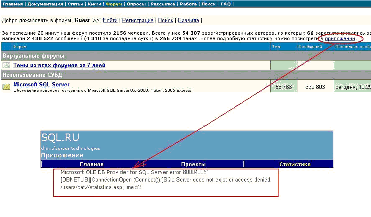Select the Статистика tab
This screenshot has width=371, height=217.
(295, 164)
